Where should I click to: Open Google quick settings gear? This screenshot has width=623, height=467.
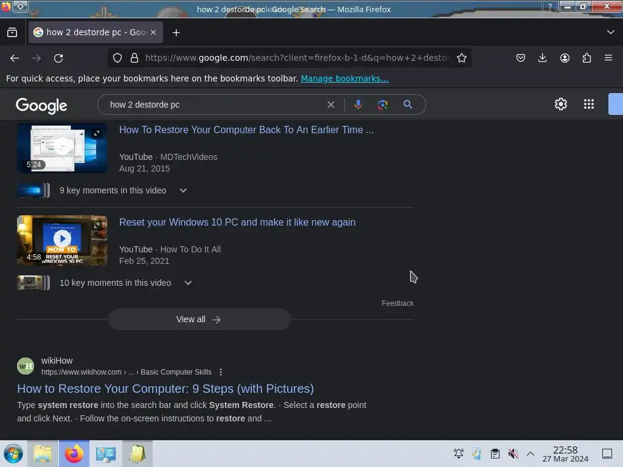coord(560,104)
